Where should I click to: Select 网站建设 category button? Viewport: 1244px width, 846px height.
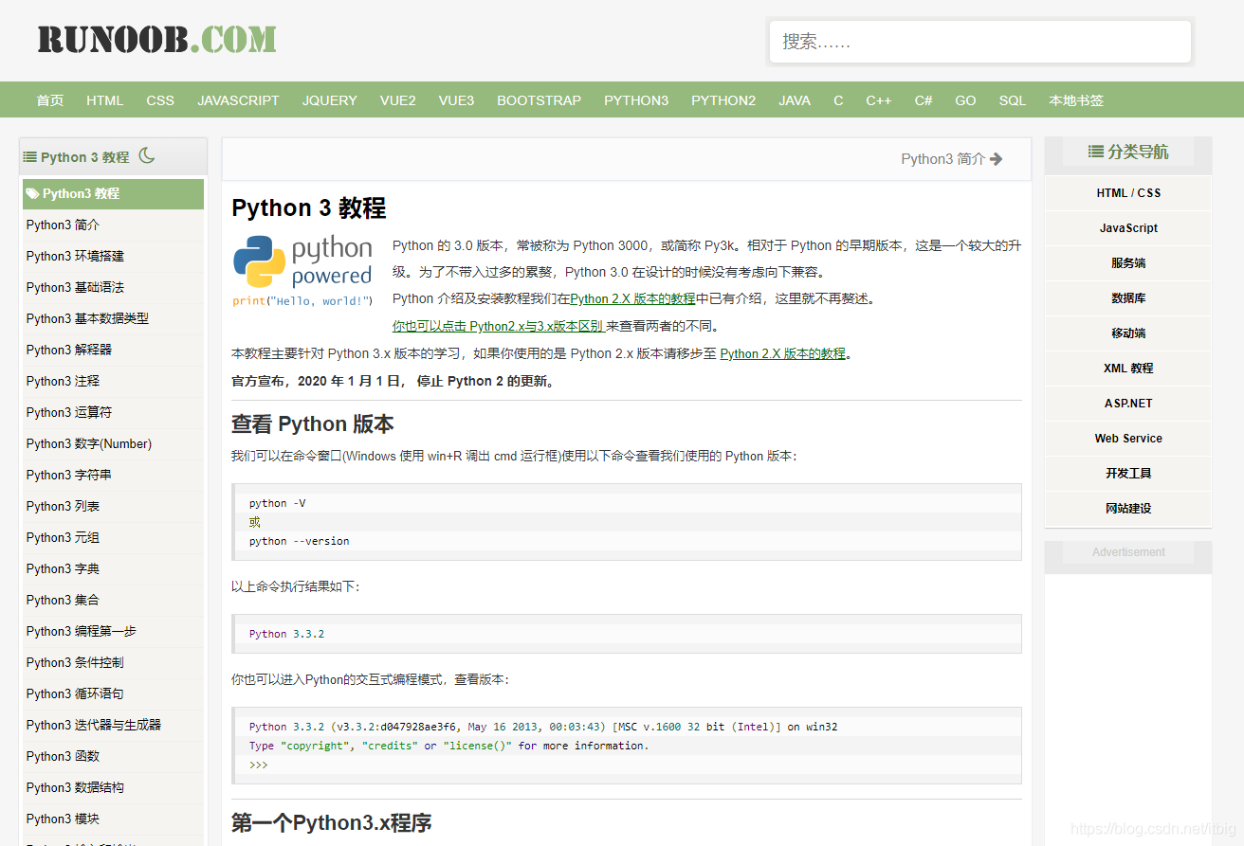tap(1128, 509)
